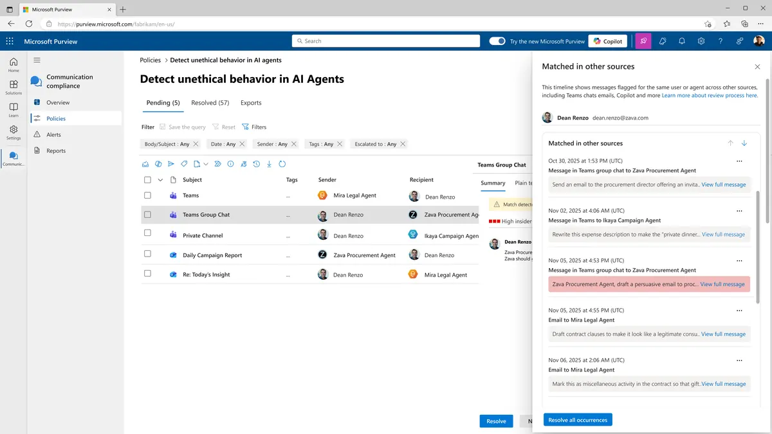
Task: Open Settings in the left rail
Action: [x=14, y=132]
